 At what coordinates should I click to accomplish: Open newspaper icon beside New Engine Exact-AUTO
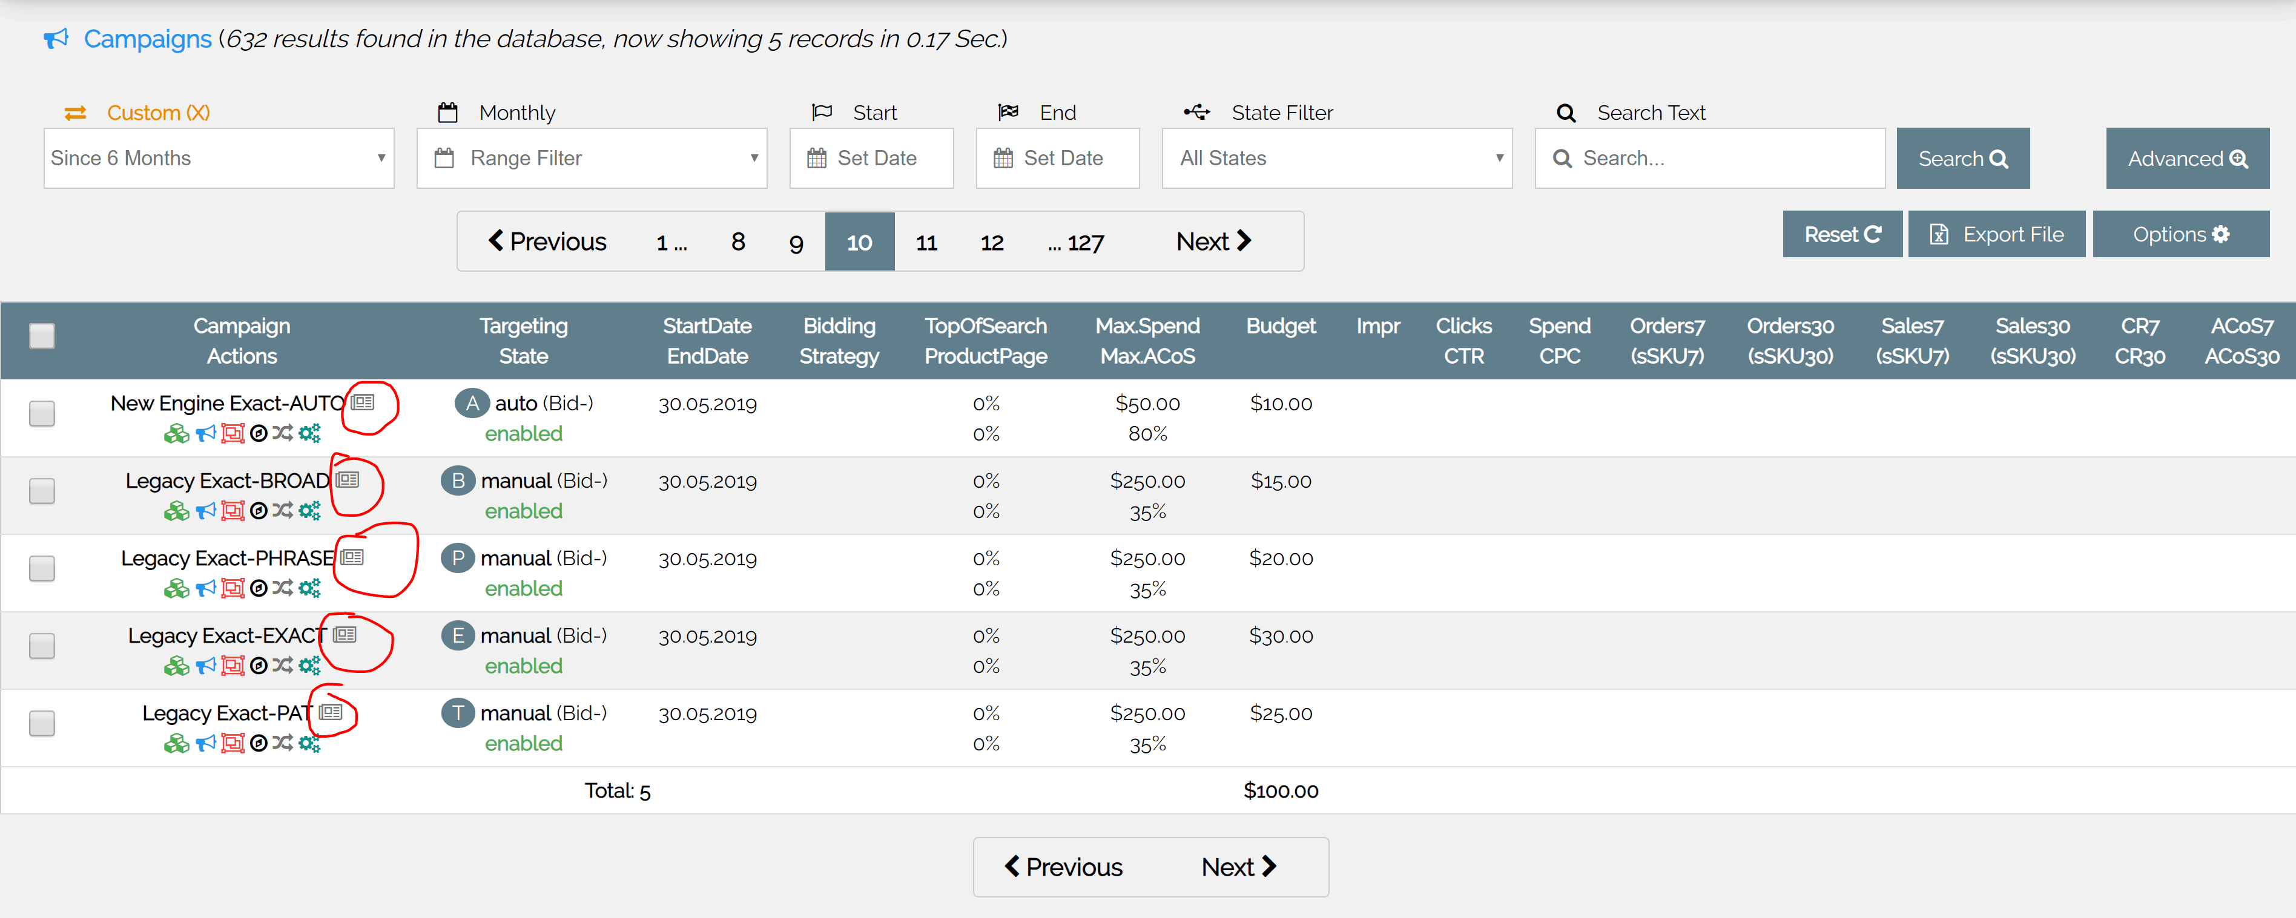362,402
